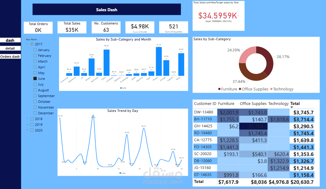Select customer row GT-14635
The height and width of the screenshot is (189, 326).
point(254,175)
